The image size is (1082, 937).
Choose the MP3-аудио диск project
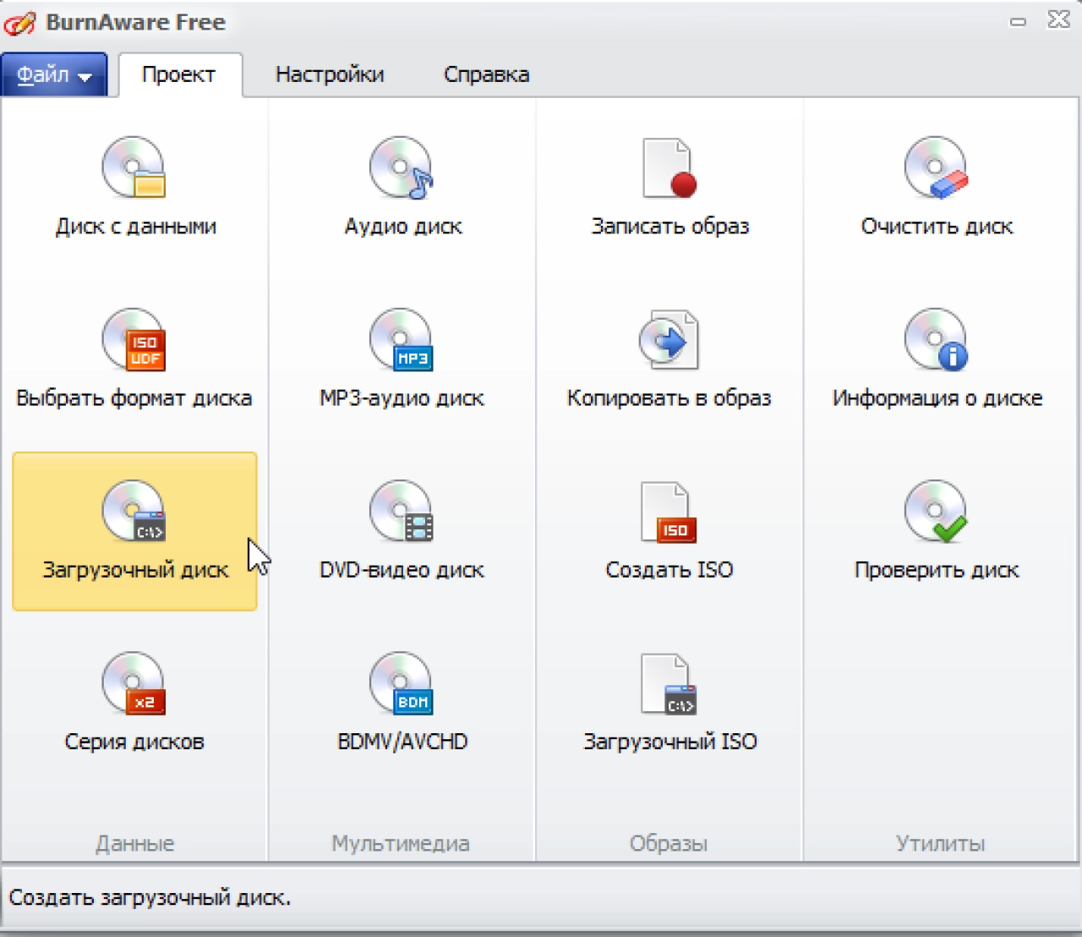(x=402, y=359)
